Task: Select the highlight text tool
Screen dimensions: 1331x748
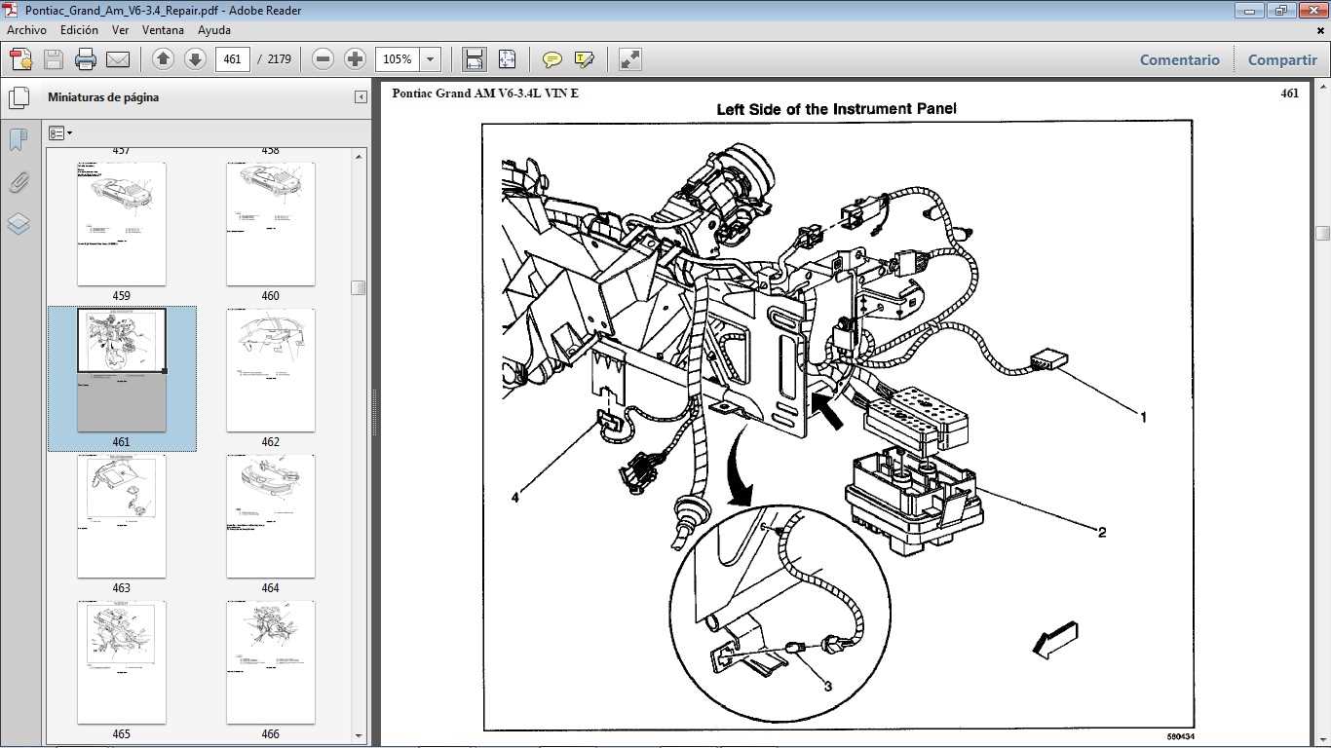Action: pos(585,59)
